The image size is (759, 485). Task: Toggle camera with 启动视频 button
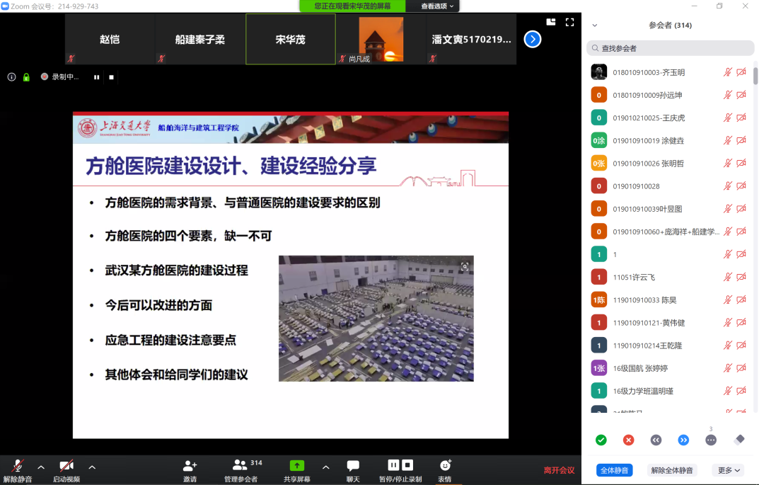point(66,466)
